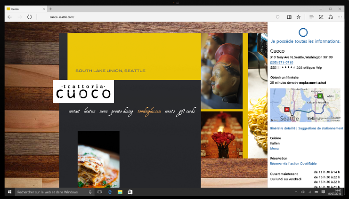
Task: Open the Hub lines icon
Action: click(312, 17)
